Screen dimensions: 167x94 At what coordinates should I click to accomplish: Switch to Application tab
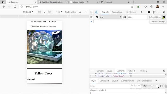tap(117, 12)
